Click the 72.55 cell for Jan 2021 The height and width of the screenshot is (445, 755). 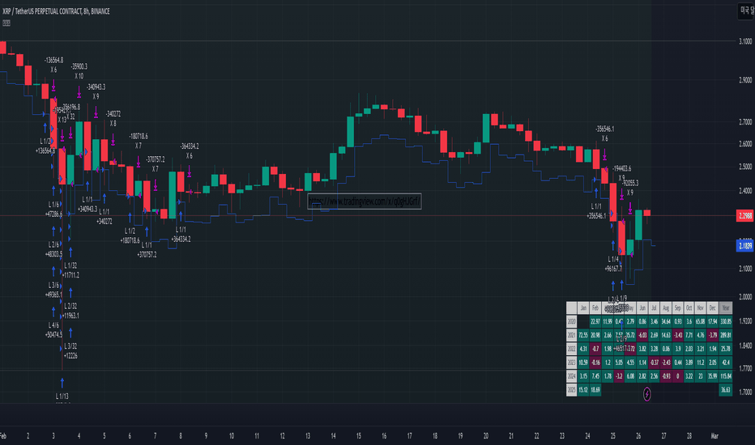(583, 335)
